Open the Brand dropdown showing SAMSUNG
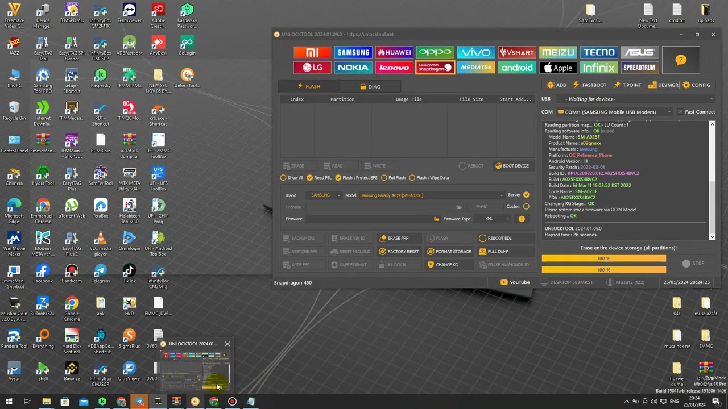Screen dimensions: 728x409 (x=325, y=195)
